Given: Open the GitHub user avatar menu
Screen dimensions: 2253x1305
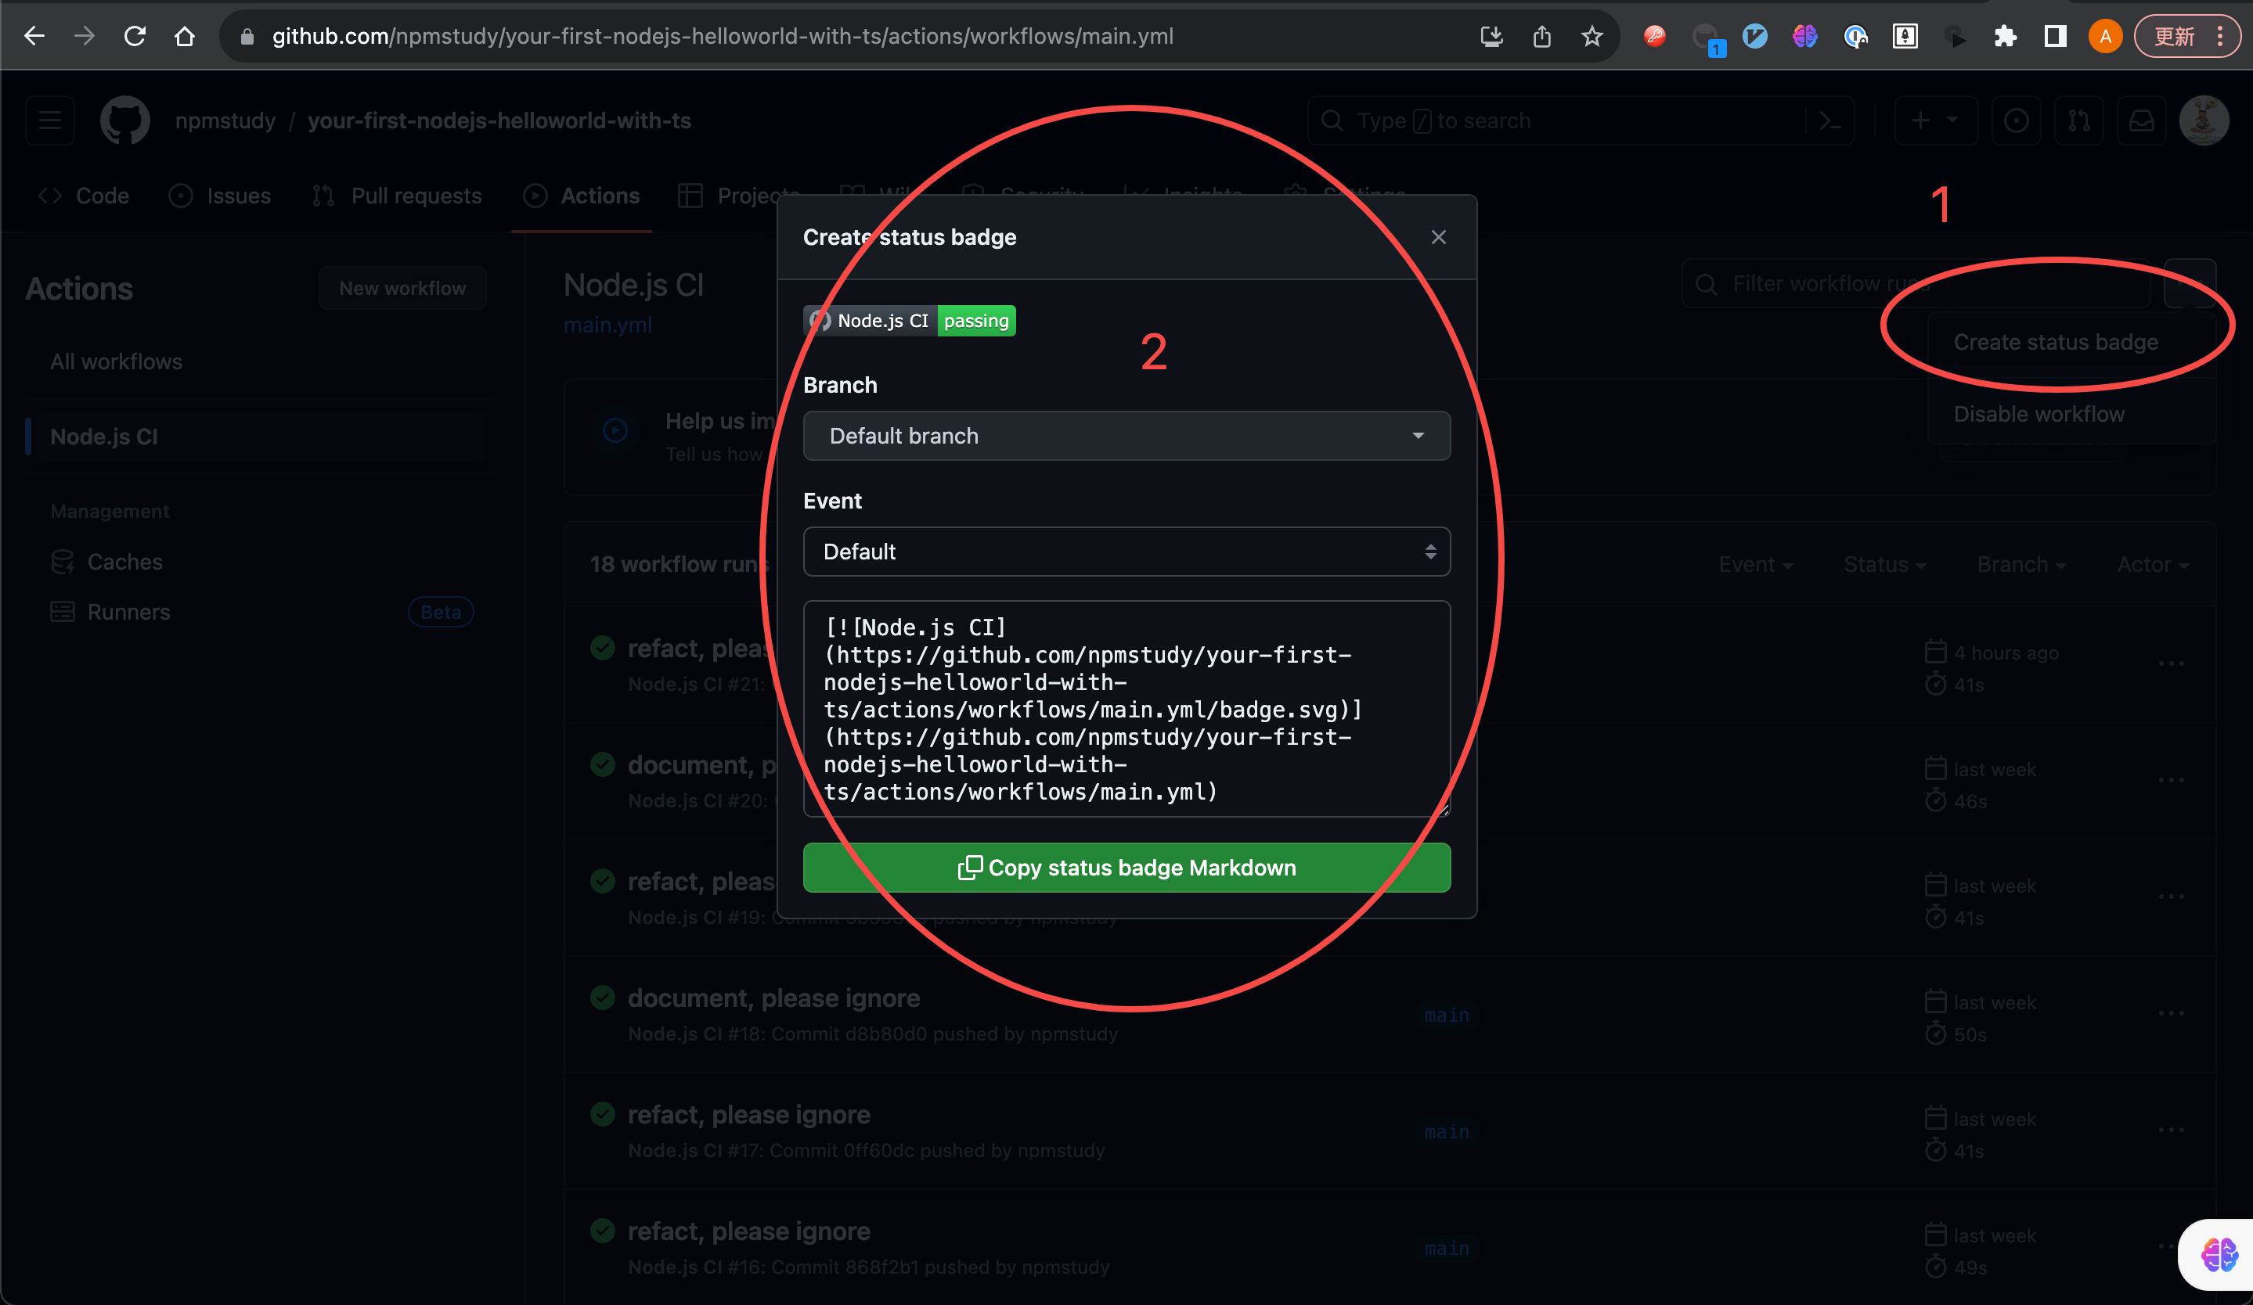Looking at the screenshot, I should pos(2204,120).
